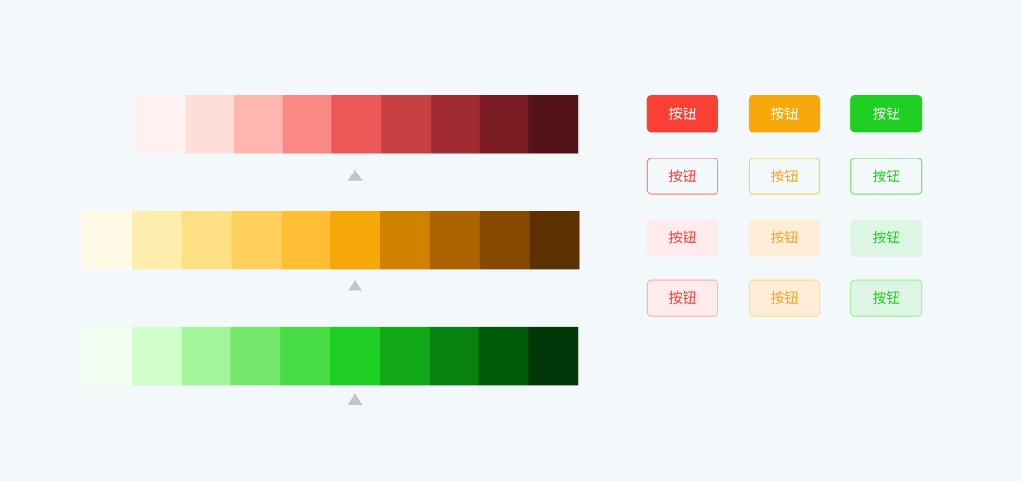Pick the darkest maroon swatch in red palette
1022x481 pixels.
[x=553, y=124]
